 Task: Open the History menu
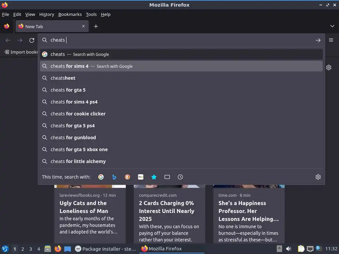(x=46, y=15)
